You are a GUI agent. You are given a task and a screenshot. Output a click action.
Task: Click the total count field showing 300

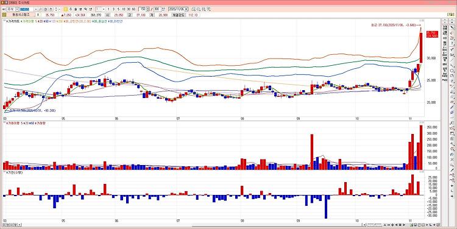click(x=157, y=9)
